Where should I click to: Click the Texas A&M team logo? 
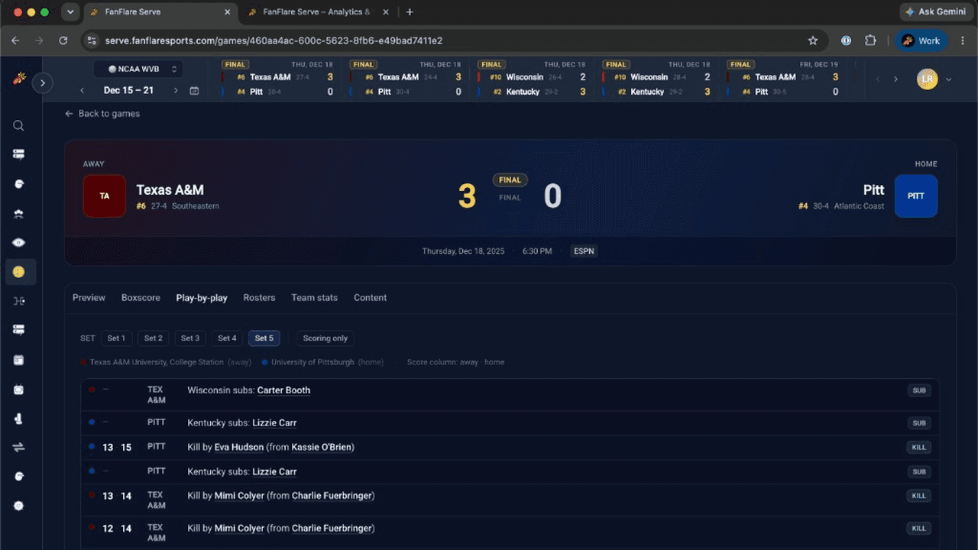point(105,196)
